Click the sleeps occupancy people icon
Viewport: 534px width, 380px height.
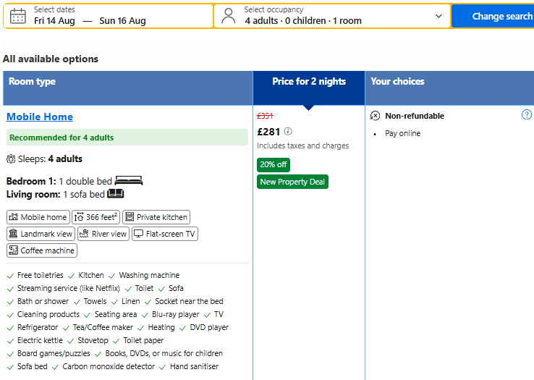(x=11, y=159)
